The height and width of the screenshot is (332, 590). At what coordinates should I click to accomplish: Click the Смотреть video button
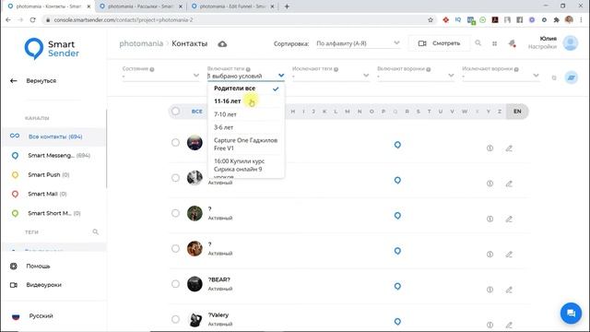[x=439, y=43]
